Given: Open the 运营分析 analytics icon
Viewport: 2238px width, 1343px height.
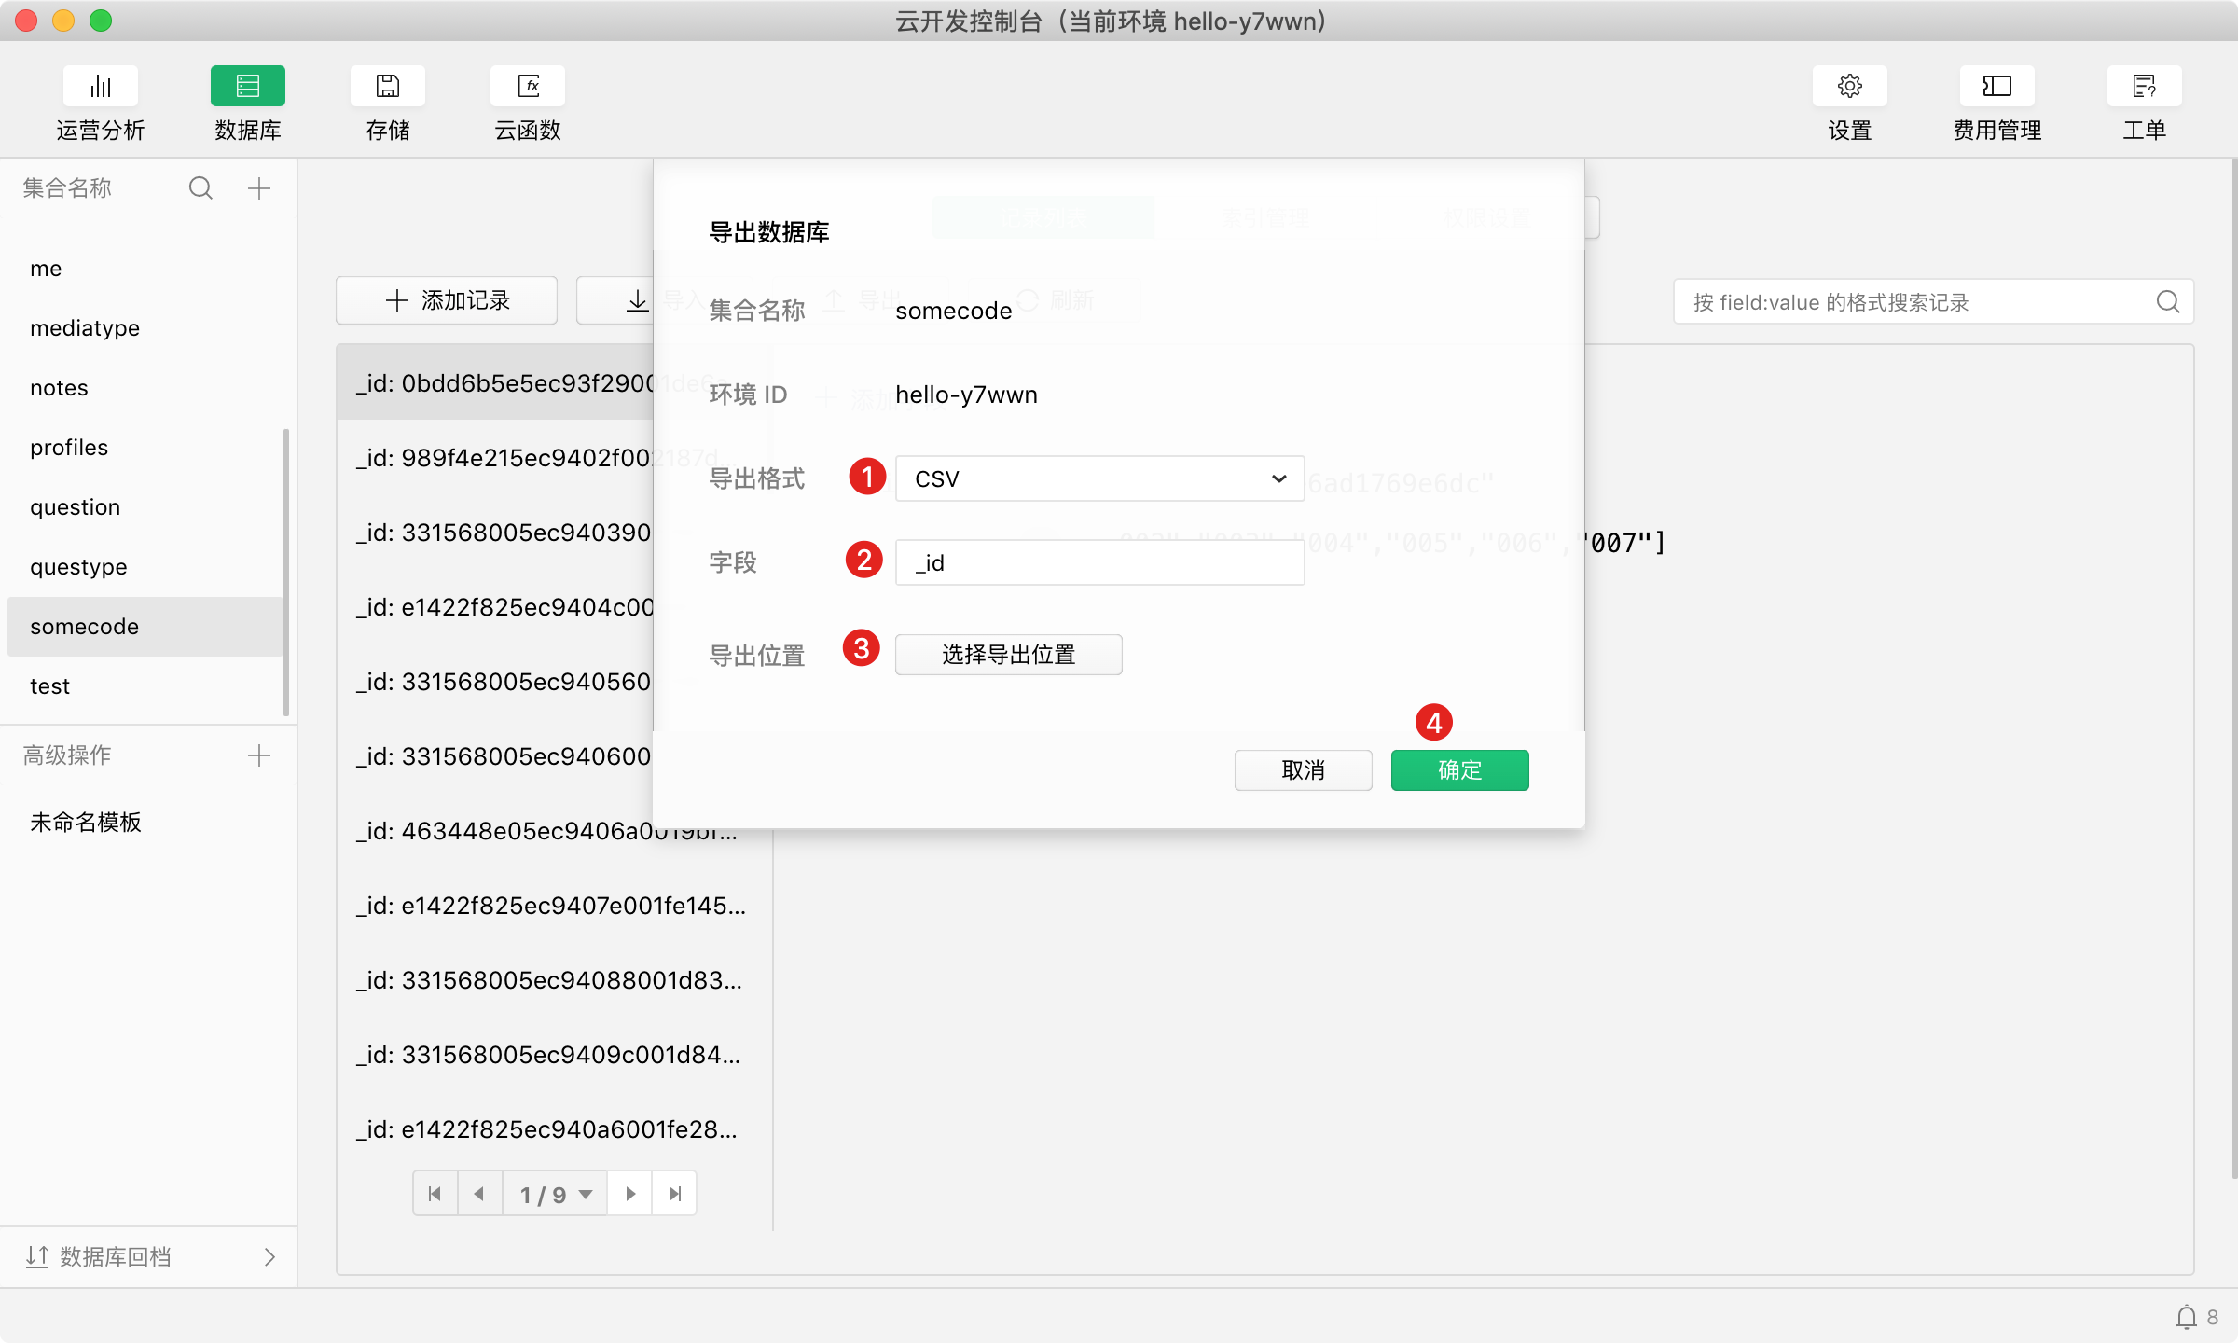Looking at the screenshot, I should [x=101, y=87].
